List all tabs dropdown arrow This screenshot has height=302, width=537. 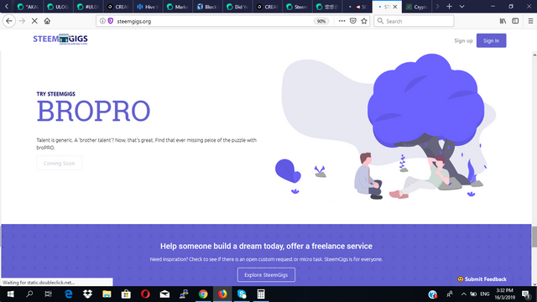461,7
